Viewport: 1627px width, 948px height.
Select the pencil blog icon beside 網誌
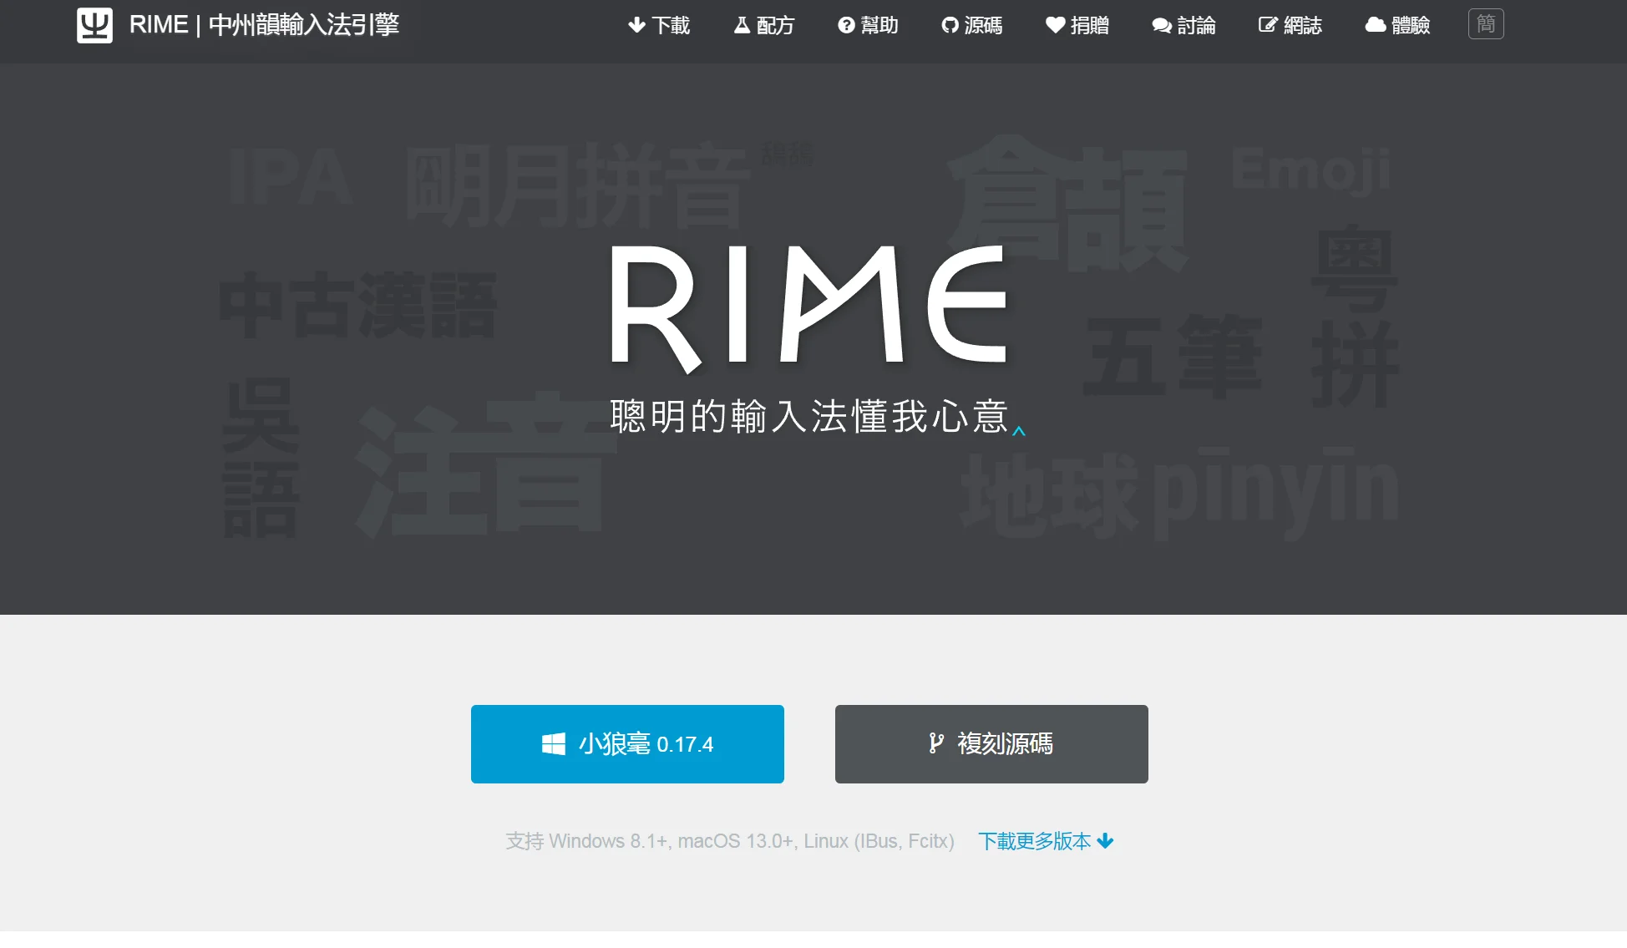pos(1266,25)
